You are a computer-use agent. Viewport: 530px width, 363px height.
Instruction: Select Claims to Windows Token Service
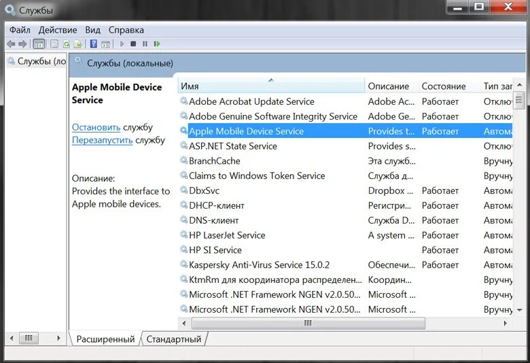tap(345, 176)
